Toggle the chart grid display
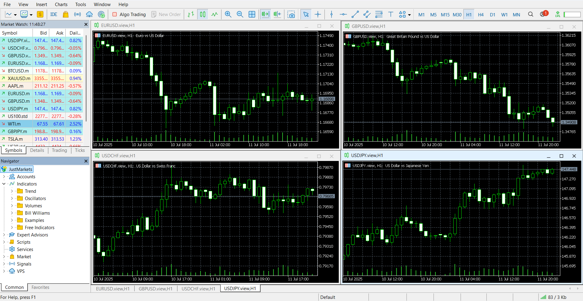The height and width of the screenshot is (301, 583). coord(252,14)
